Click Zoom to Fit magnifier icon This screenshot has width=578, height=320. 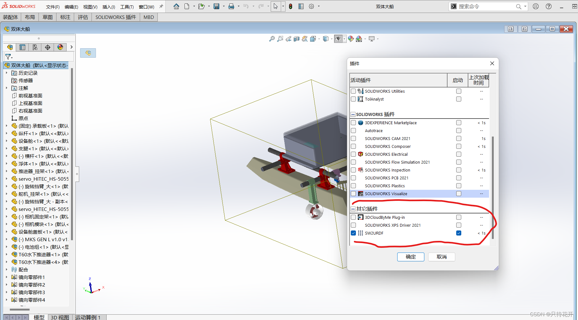click(272, 39)
